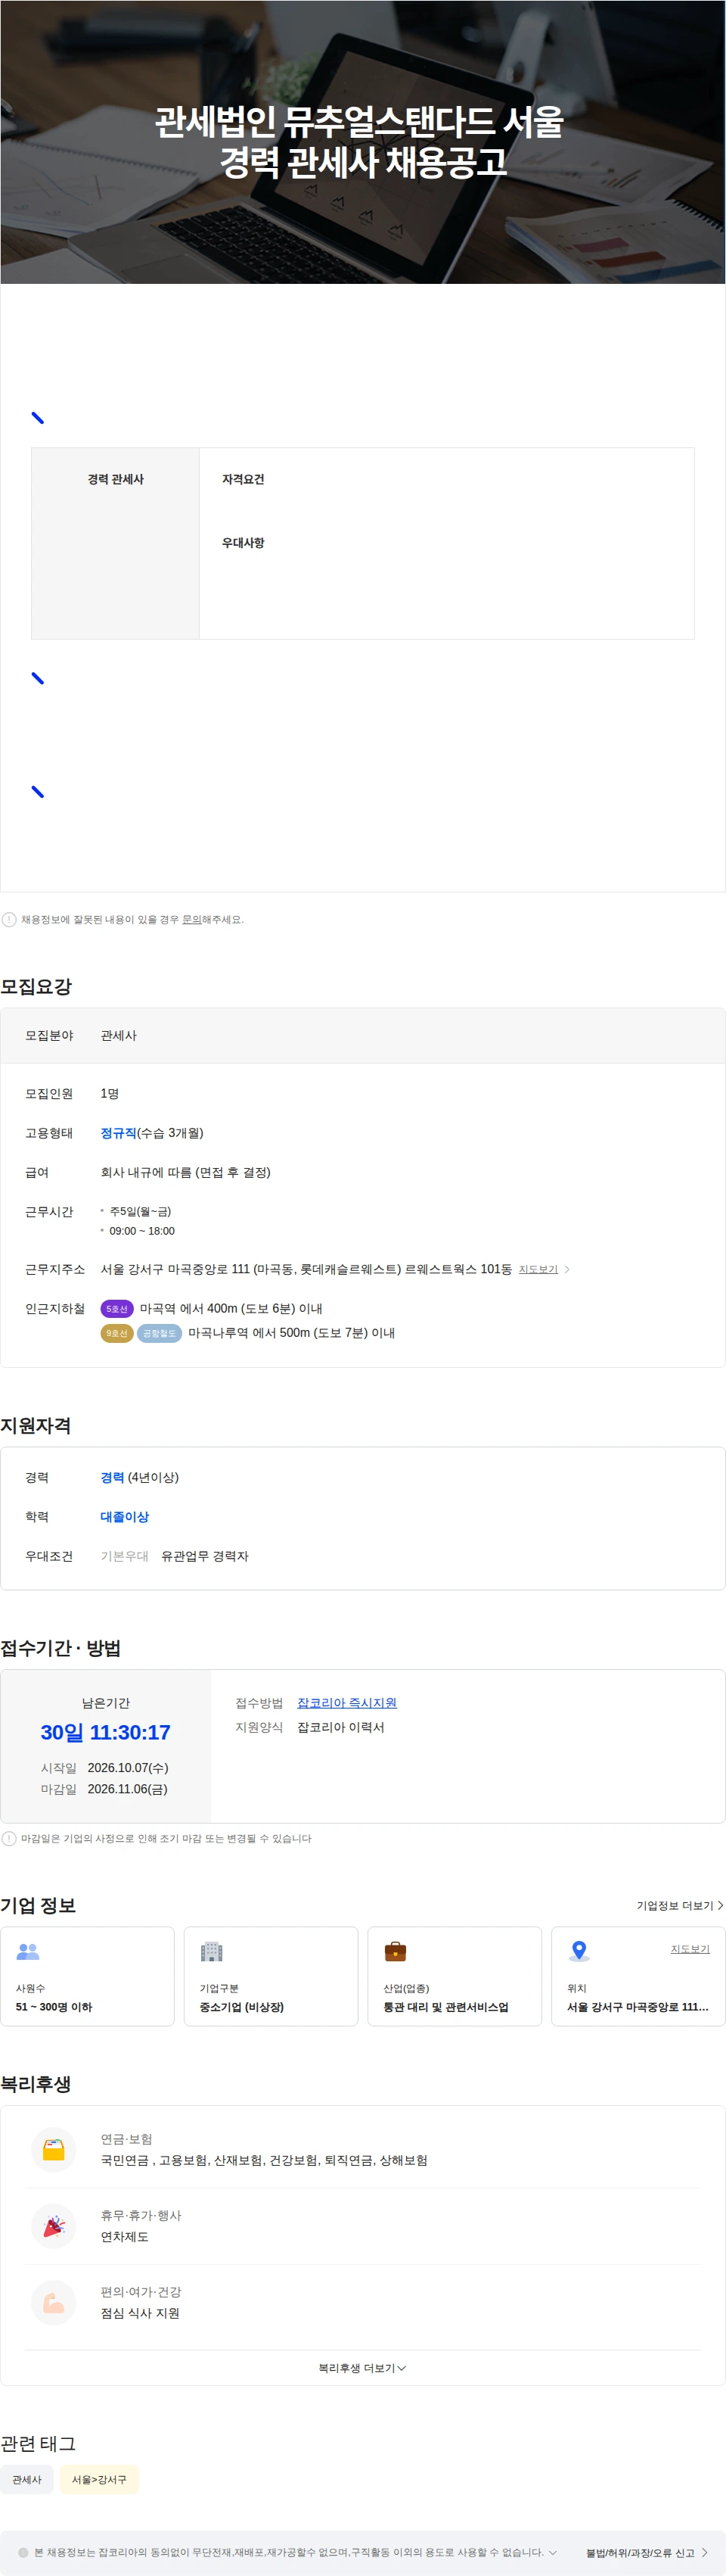Screen dimensions: 726x2576
Task: Click the info icon beside 채용정보에 잘못된 내용
Action: 9,919
